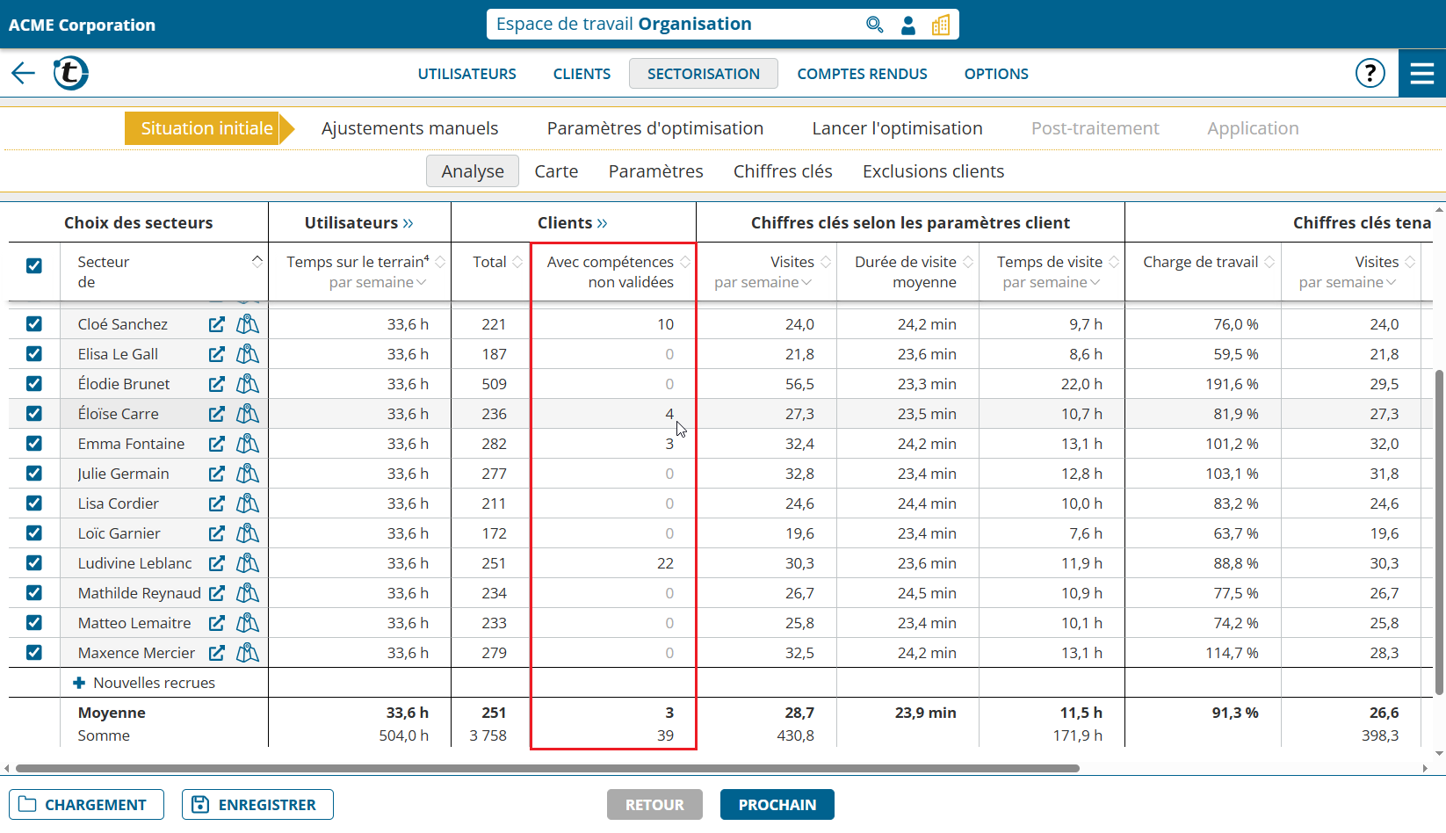Click the PROCHAIN button
The height and width of the screenshot is (833, 1446).
777,804
